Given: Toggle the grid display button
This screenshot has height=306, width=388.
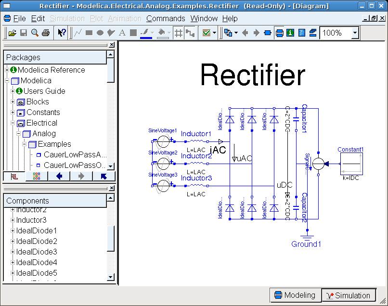Looking at the screenshot, I should pyautogui.click(x=178, y=33).
